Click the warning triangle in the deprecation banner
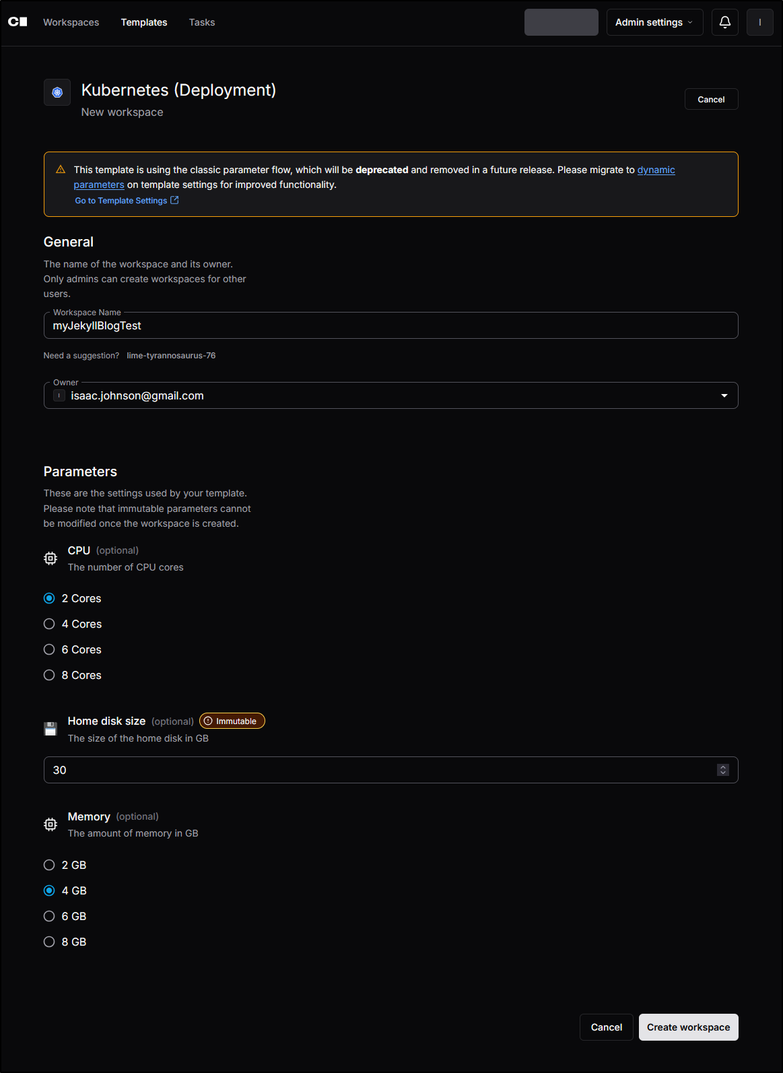Viewport: 783px width, 1073px height. click(x=60, y=170)
